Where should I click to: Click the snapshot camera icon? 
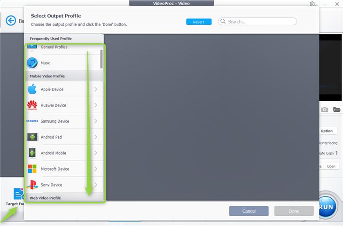click(x=324, y=109)
